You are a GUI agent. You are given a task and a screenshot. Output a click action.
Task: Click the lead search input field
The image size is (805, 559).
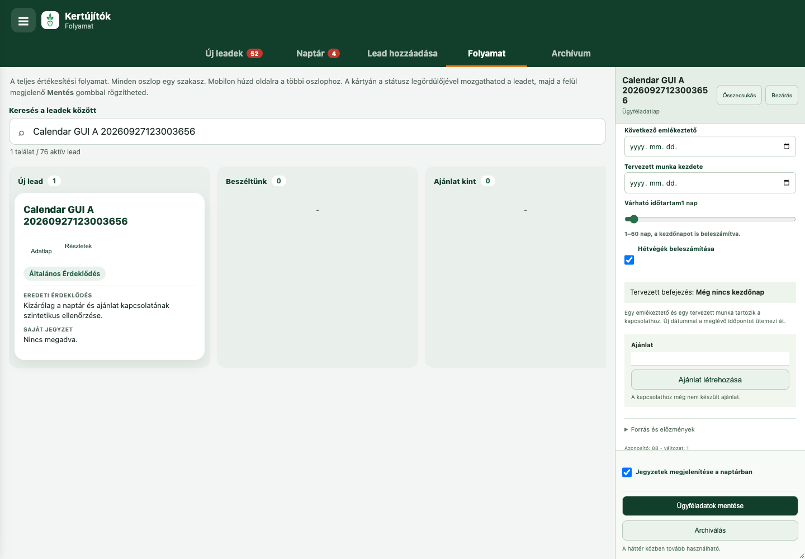tap(307, 131)
